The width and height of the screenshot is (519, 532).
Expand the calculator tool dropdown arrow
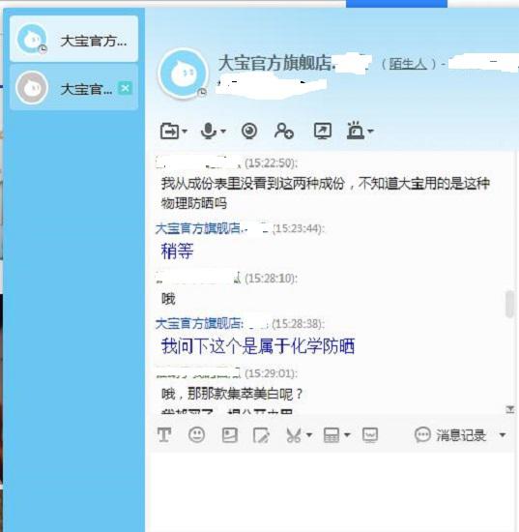pyautogui.click(x=347, y=435)
